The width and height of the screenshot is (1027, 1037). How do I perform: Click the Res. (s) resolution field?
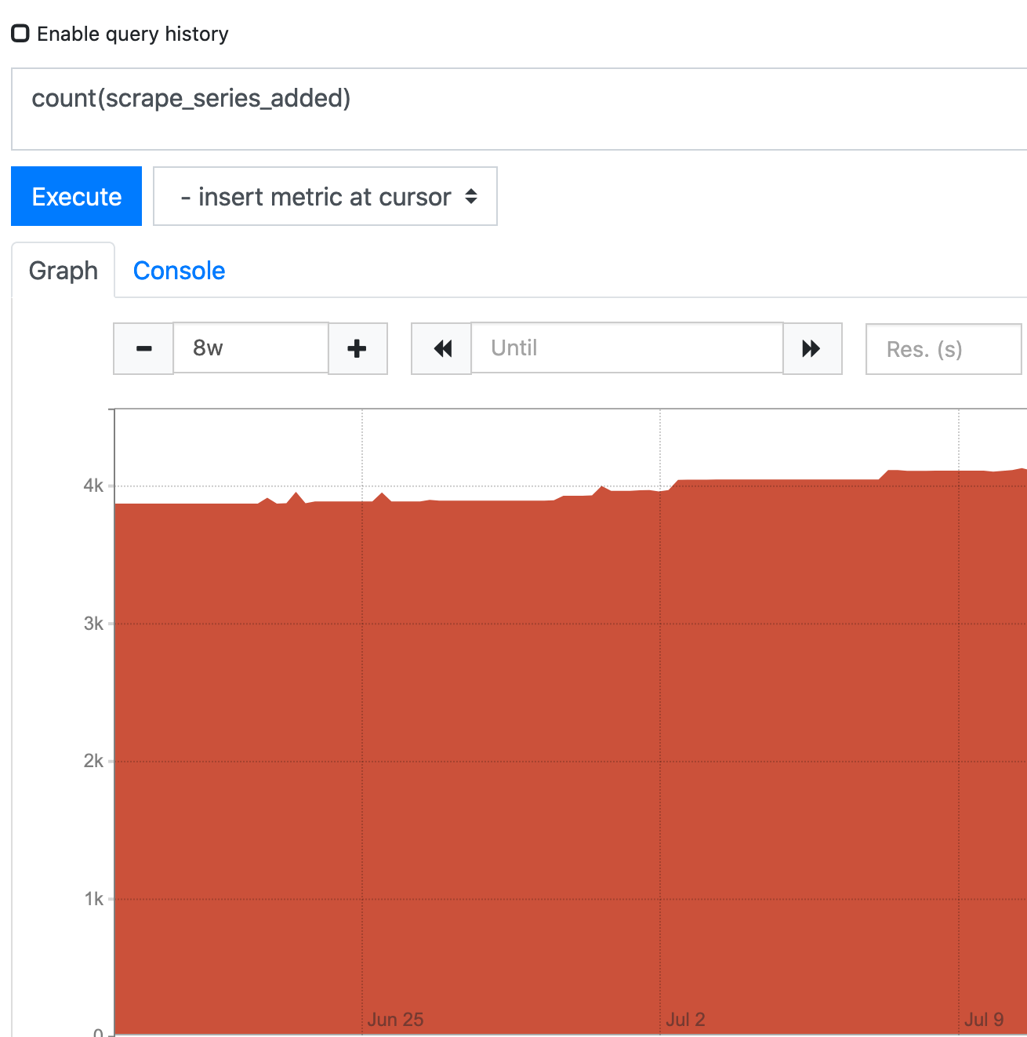point(944,349)
